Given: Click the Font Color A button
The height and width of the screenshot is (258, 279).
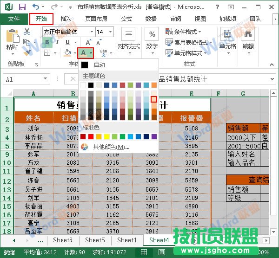Looking at the screenshot, I should [x=83, y=53].
